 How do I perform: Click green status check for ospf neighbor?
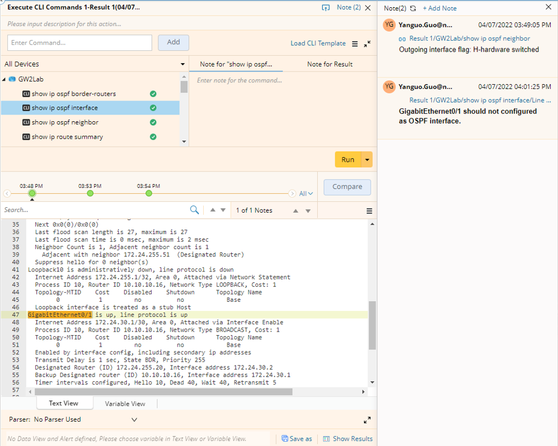[x=153, y=122]
